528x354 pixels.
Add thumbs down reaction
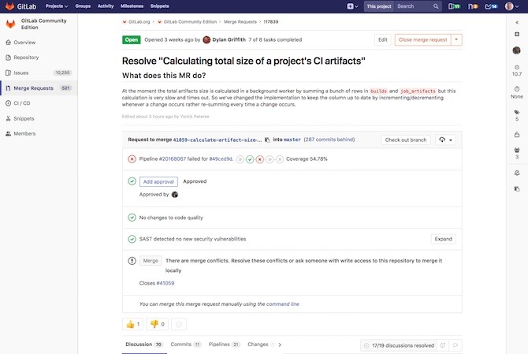point(158,324)
